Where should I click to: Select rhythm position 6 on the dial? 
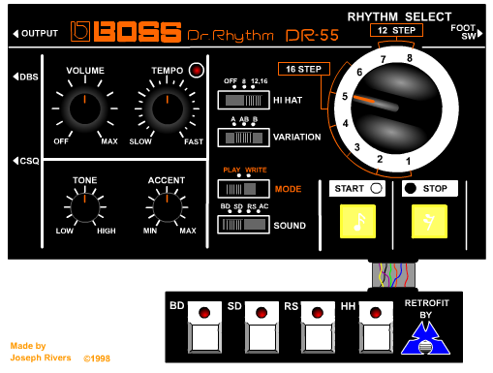[x=359, y=72]
